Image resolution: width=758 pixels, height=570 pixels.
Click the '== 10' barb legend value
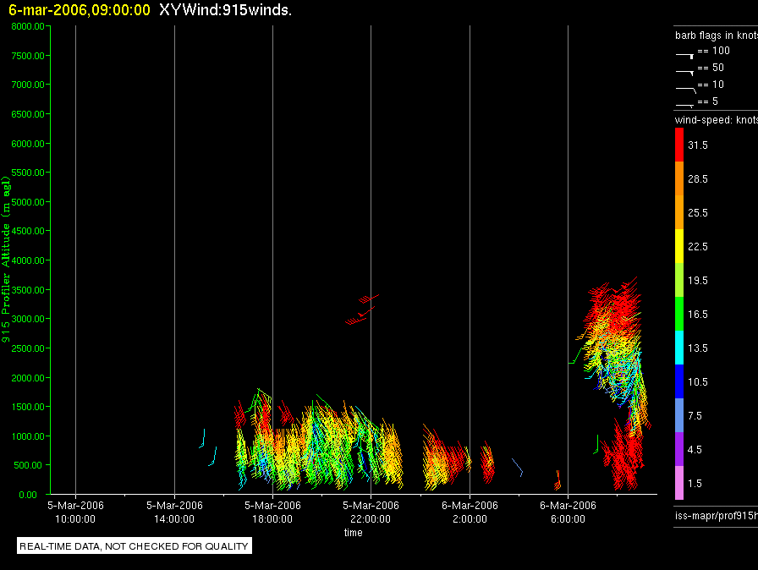tap(711, 85)
